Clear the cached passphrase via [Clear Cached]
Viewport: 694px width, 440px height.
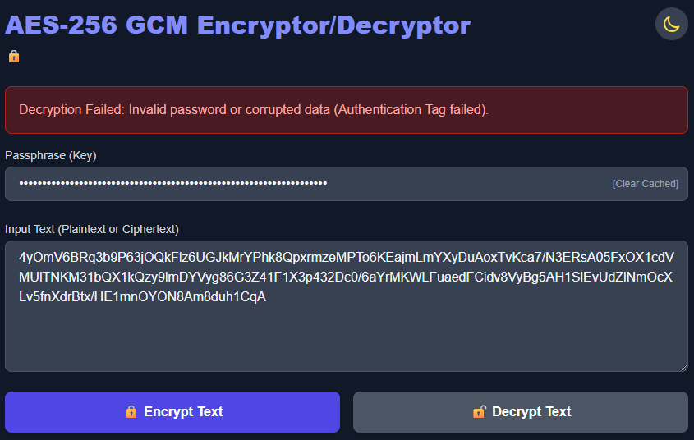click(645, 184)
